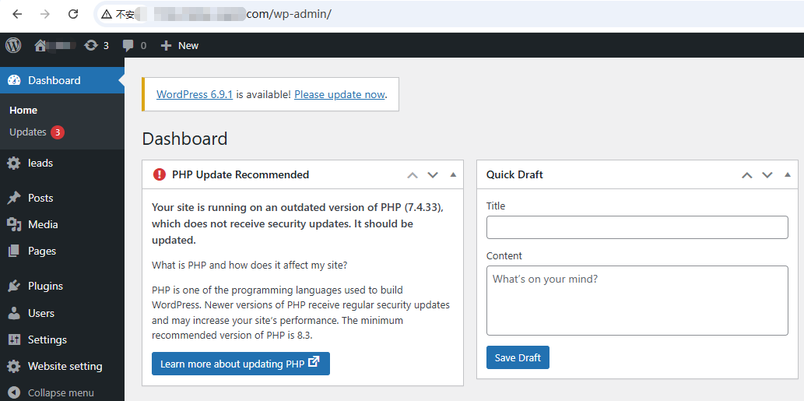The height and width of the screenshot is (401, 804).
Task: Click the browser forward arrow
Action: click(x=45, y=14)
